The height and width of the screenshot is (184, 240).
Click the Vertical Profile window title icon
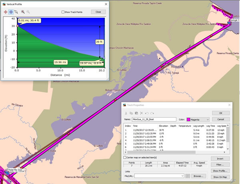point(4,4)
